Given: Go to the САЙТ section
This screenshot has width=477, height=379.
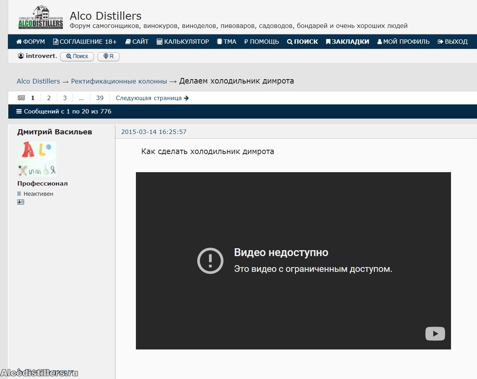Looking at the screenshot, I should click(x=137, y=41).
